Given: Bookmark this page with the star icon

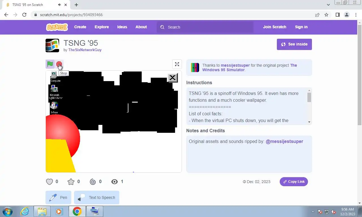Looking at the screenshot, I should click(326, 15).
